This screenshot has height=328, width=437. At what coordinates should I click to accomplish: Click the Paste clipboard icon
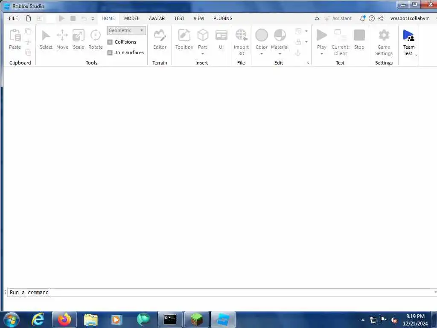click(x=15, y=35)
